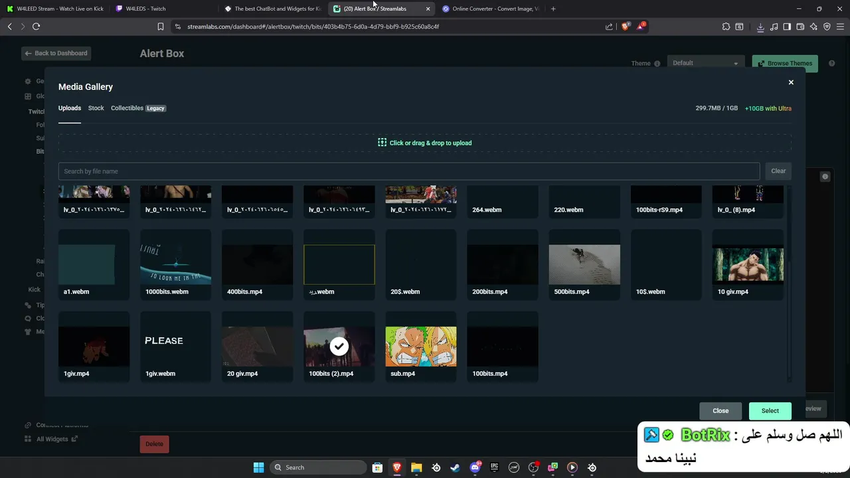
Task: Choose the 200bits.mp4 thumbnail
Action: coord(503,265)
